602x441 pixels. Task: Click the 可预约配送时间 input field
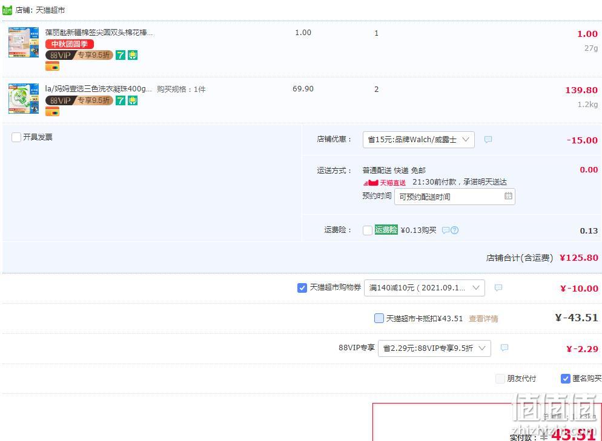tap(455, 197)
